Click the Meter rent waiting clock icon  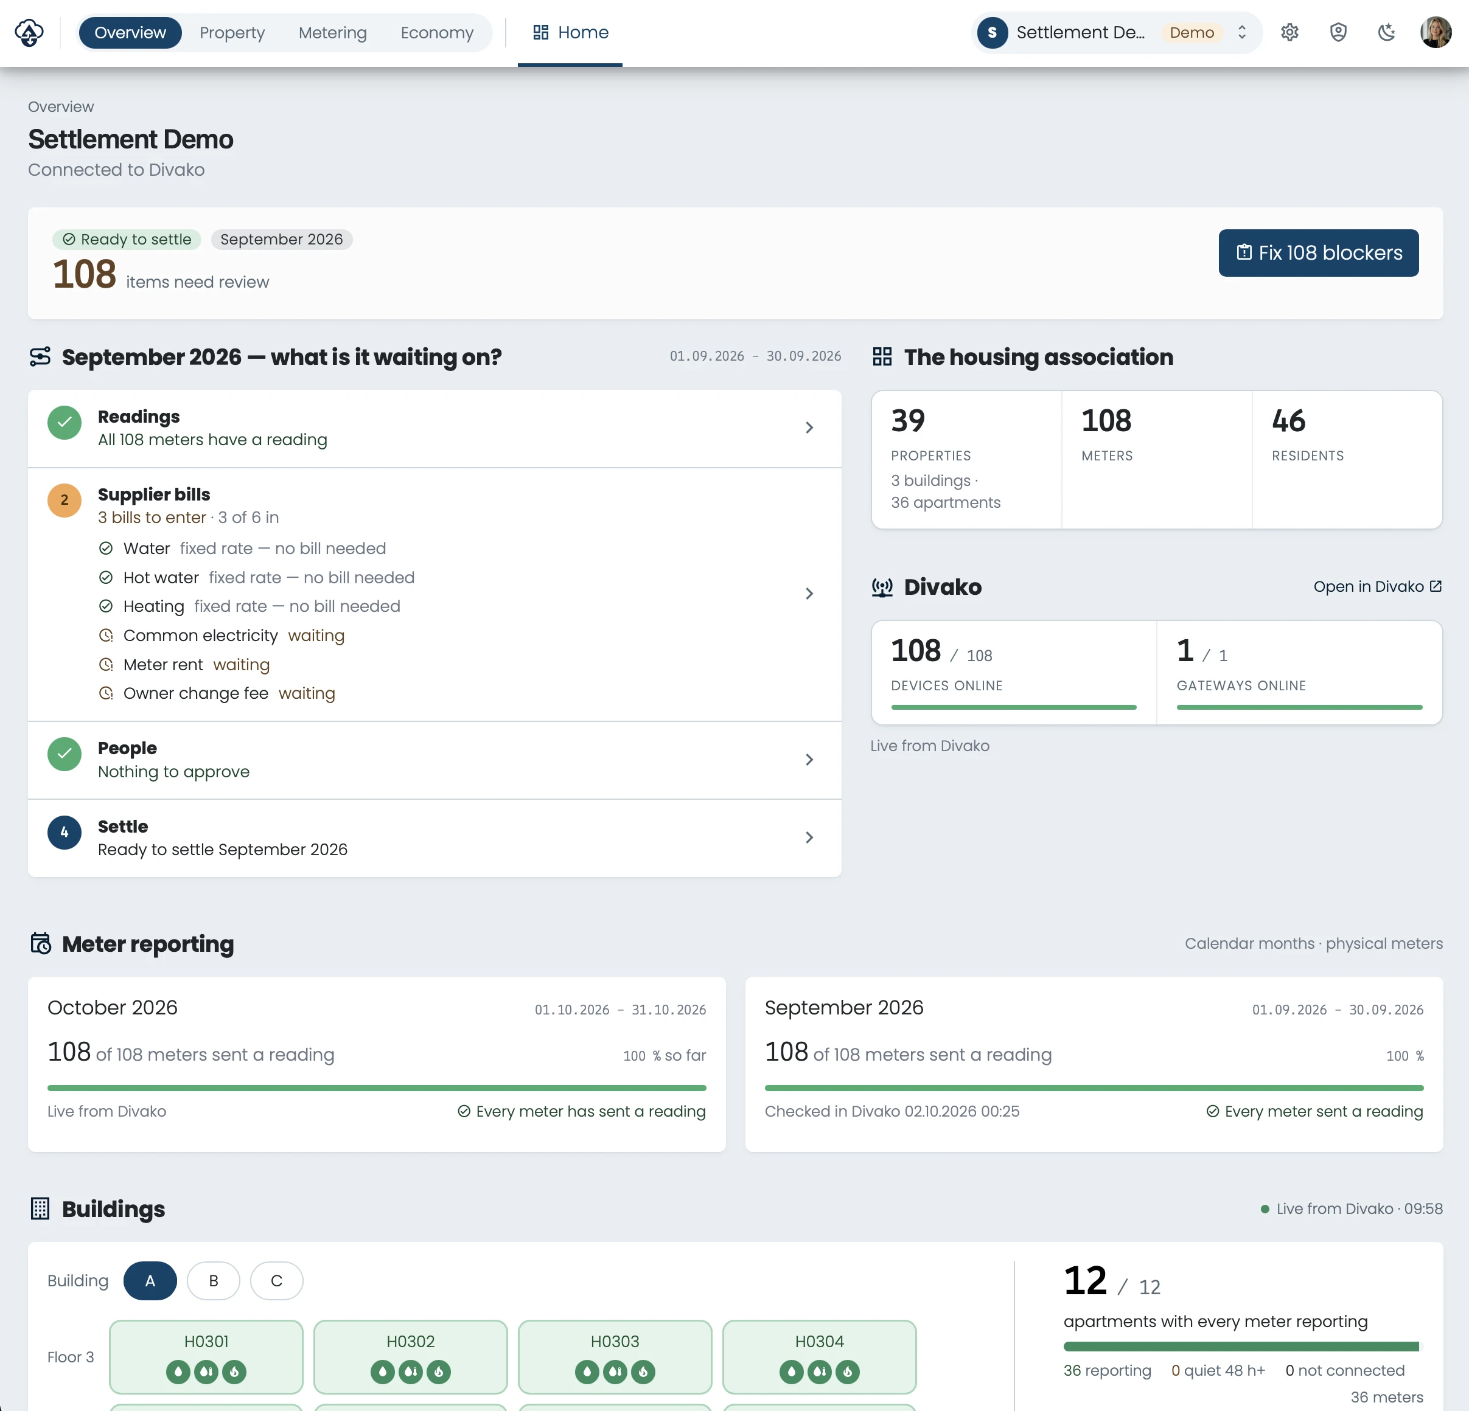tap(106, 664)
